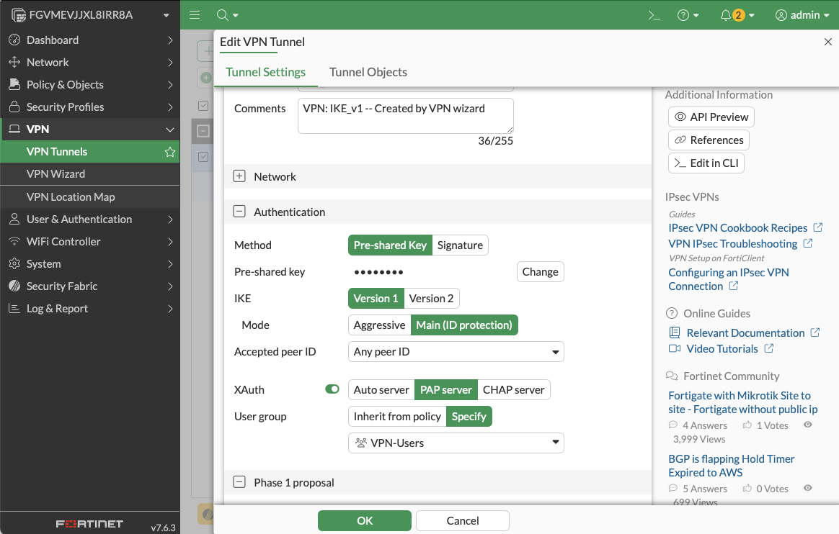Open VPN IPsec Troubleshooting link
The height and width of the screenshot is (534, 839).
point(733,244)
